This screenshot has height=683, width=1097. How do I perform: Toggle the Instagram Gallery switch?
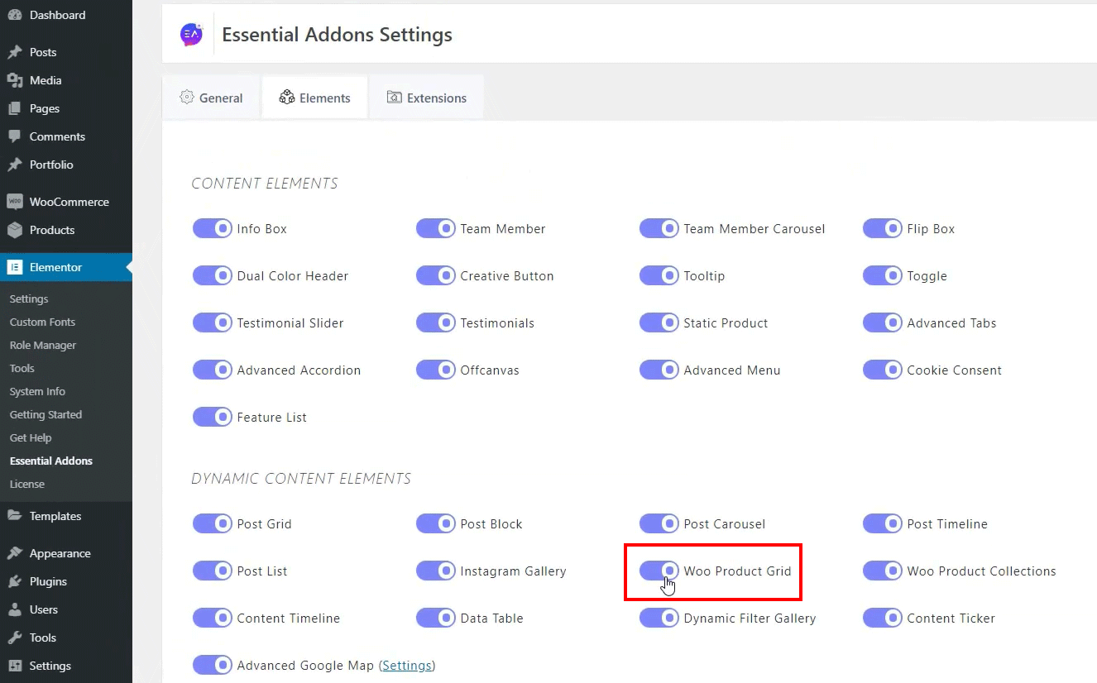(436, 571)
